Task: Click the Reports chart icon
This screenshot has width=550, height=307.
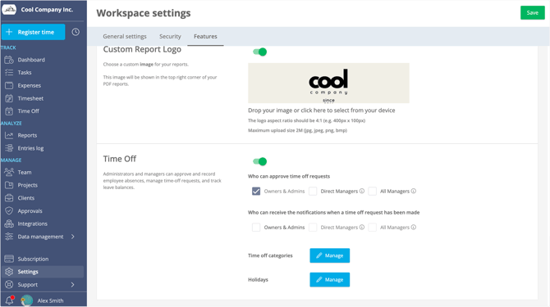Action: [x=9, y=135]
